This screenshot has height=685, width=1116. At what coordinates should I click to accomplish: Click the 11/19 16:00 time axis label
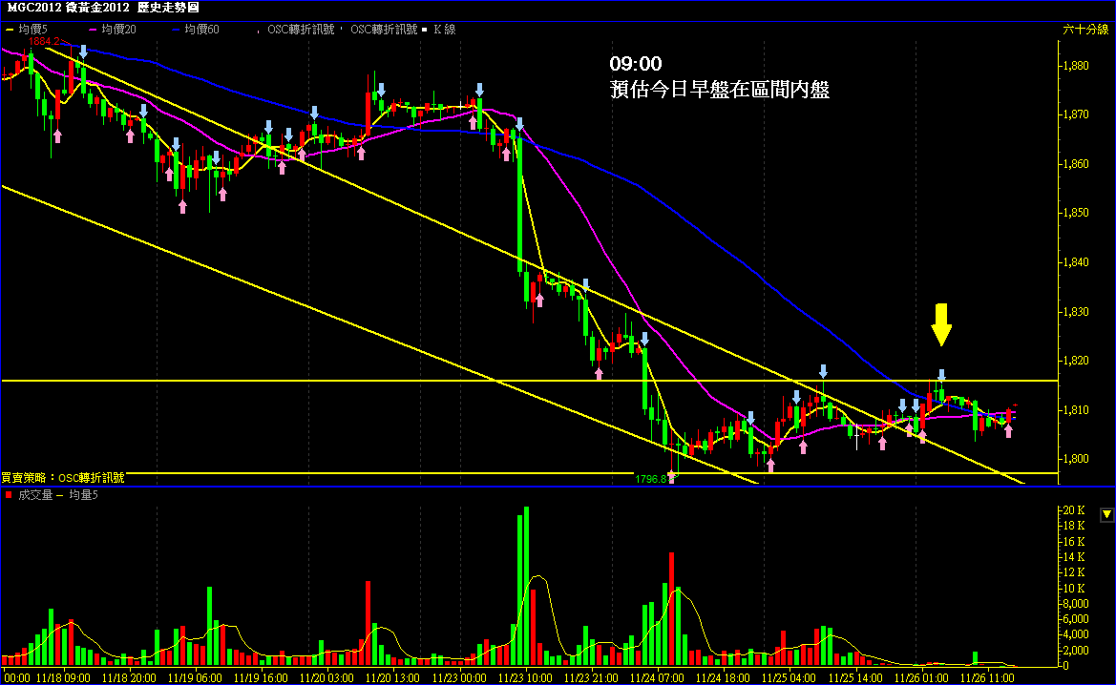(261, 678)
